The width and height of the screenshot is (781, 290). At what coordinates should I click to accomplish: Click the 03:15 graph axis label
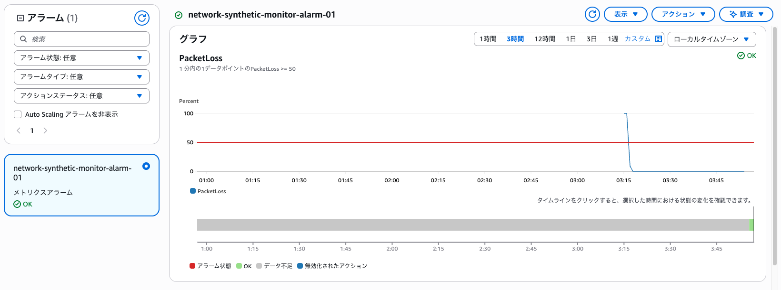(623, 180)
